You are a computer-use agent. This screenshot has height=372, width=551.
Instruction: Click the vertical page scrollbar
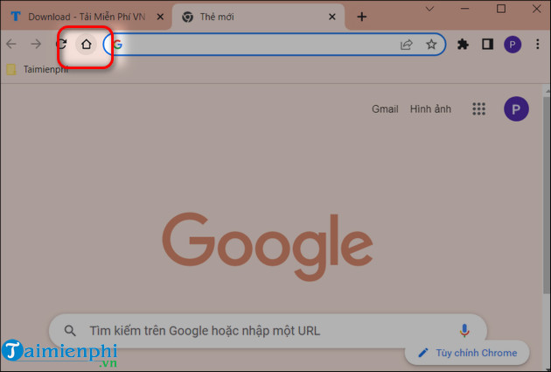tap(547, 195)
